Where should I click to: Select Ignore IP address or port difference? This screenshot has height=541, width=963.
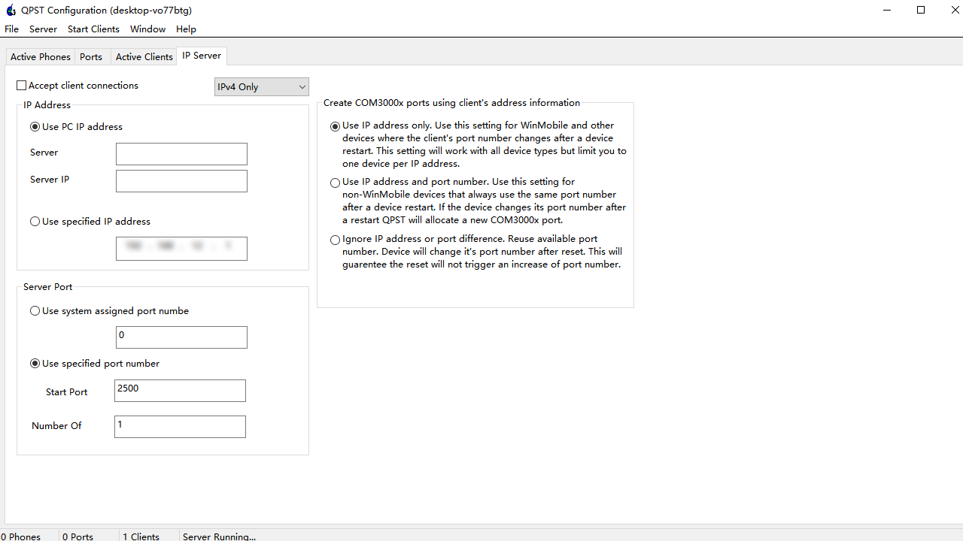(336, 240)
